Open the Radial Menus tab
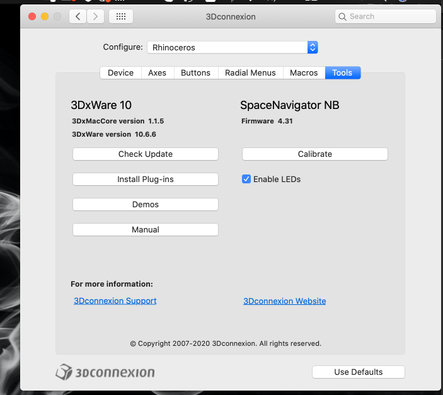The height and width of the screenshot is (395, 443). point(250,73)
